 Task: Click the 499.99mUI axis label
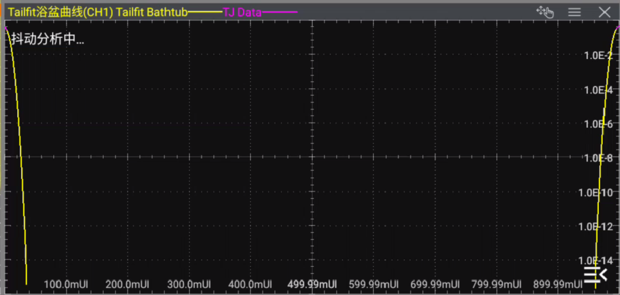313,285
